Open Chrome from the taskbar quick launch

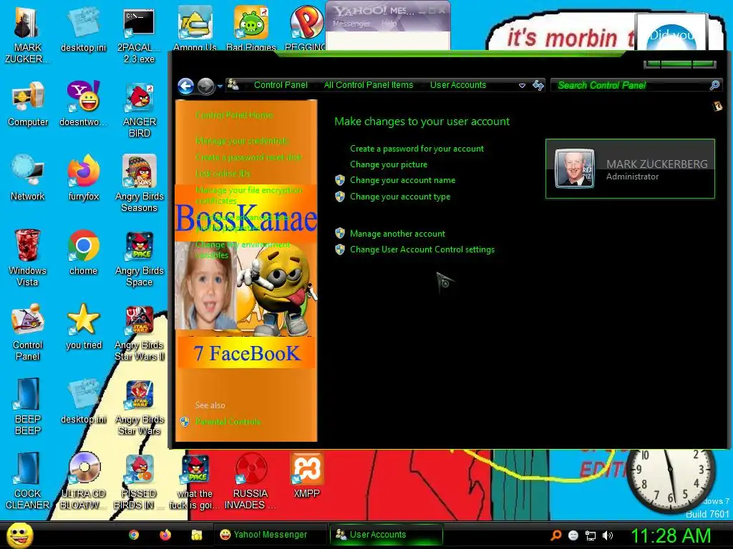(134, 535)
